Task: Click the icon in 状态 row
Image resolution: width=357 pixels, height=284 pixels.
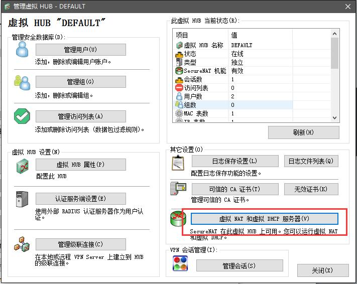Action: [179, 54]
